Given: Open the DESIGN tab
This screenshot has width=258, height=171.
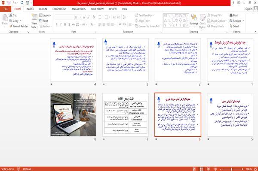Looking at the screenshot, I should click(x=43, y=9).
